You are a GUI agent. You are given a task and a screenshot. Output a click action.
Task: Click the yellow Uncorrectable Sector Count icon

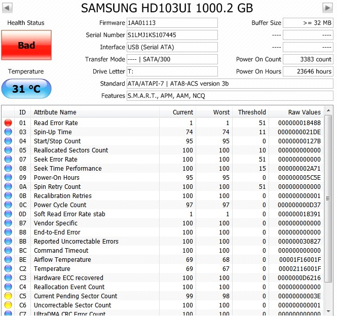tap(8, 305)
